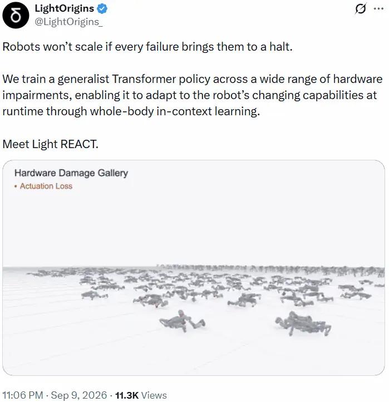This screenshot has height=402, width=389.
Task: Click the 11:06 PM timestamp
Action: point(23,395)
